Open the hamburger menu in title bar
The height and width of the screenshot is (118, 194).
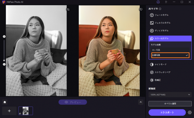pyautogui.click(x=166, y=2)
